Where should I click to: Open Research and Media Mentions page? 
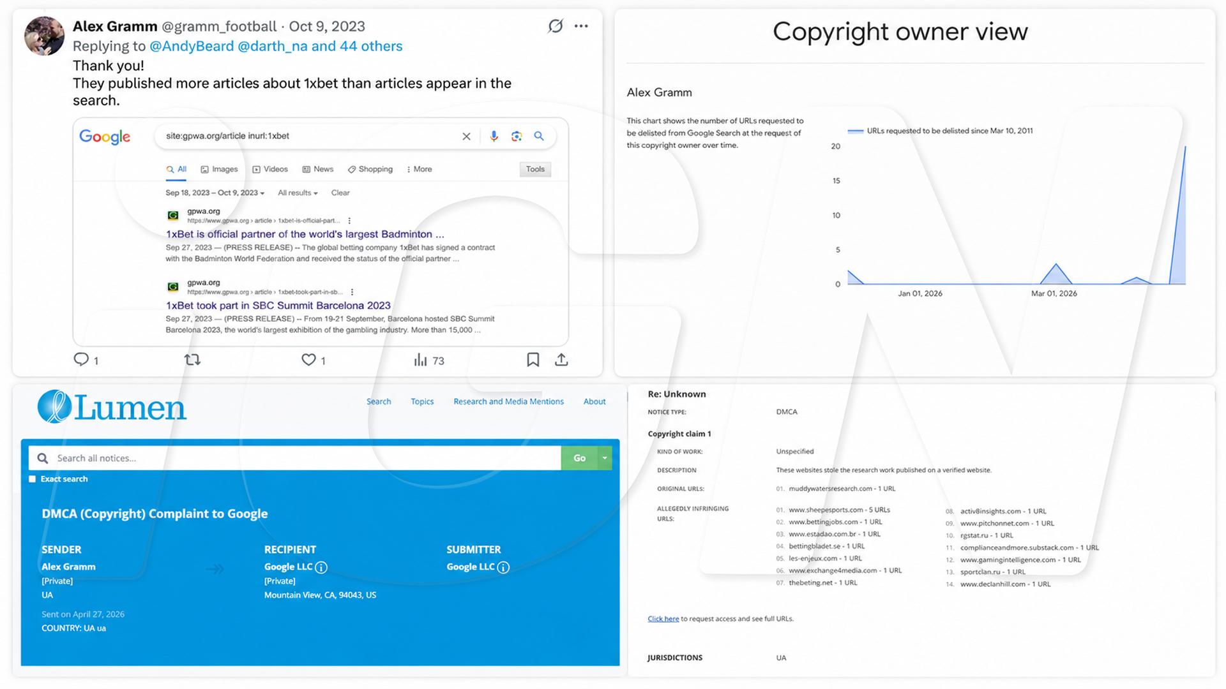click(509, 401)
